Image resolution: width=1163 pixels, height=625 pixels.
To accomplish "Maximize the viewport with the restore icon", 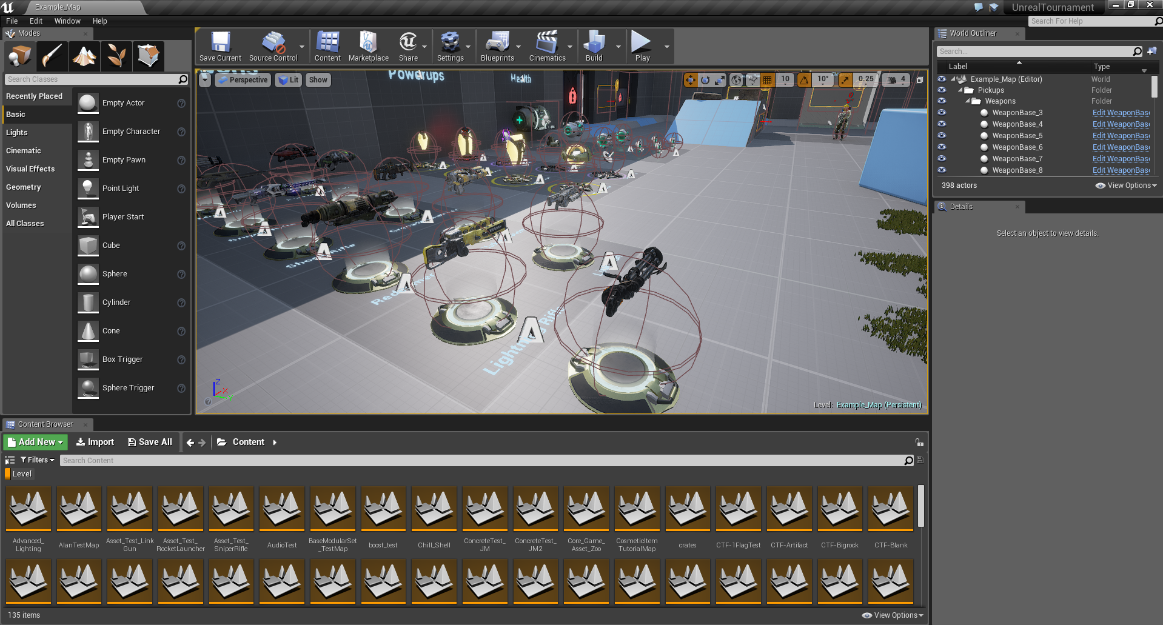I will point(919,80).
